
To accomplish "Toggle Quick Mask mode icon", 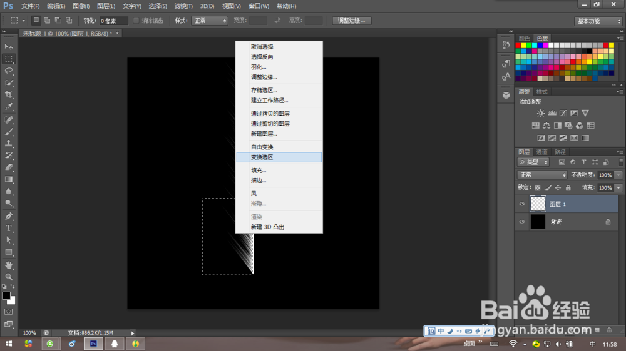I will pos(8,312).
